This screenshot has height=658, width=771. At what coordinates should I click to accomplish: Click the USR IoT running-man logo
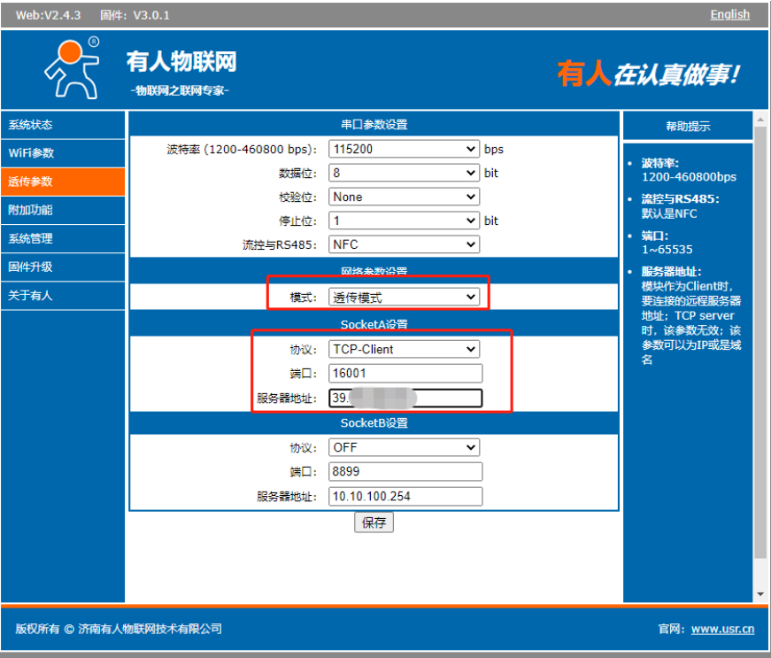coord(73,68)
